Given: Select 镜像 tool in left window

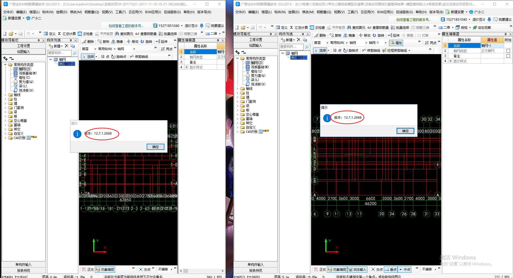Looking at the screenshot, I should point(117,41).
